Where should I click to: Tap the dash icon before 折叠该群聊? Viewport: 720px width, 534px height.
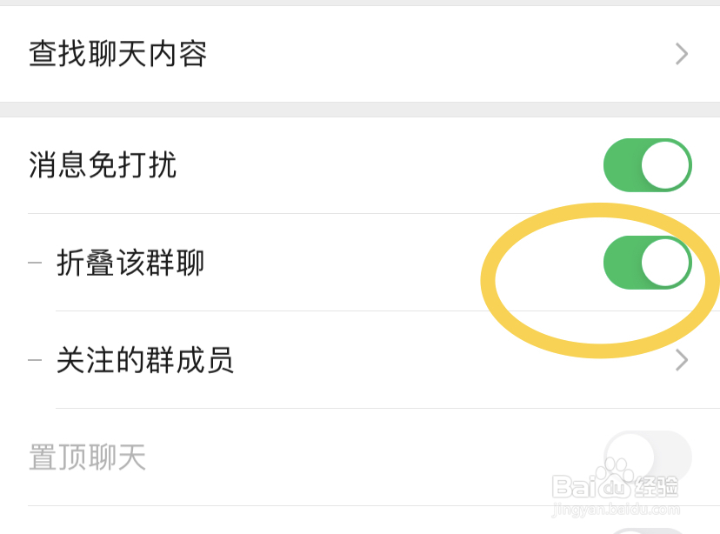tap(33, 262)
